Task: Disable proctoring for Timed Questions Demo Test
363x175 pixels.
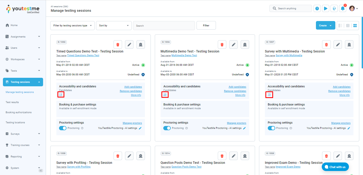Action: tap(63, 128)
